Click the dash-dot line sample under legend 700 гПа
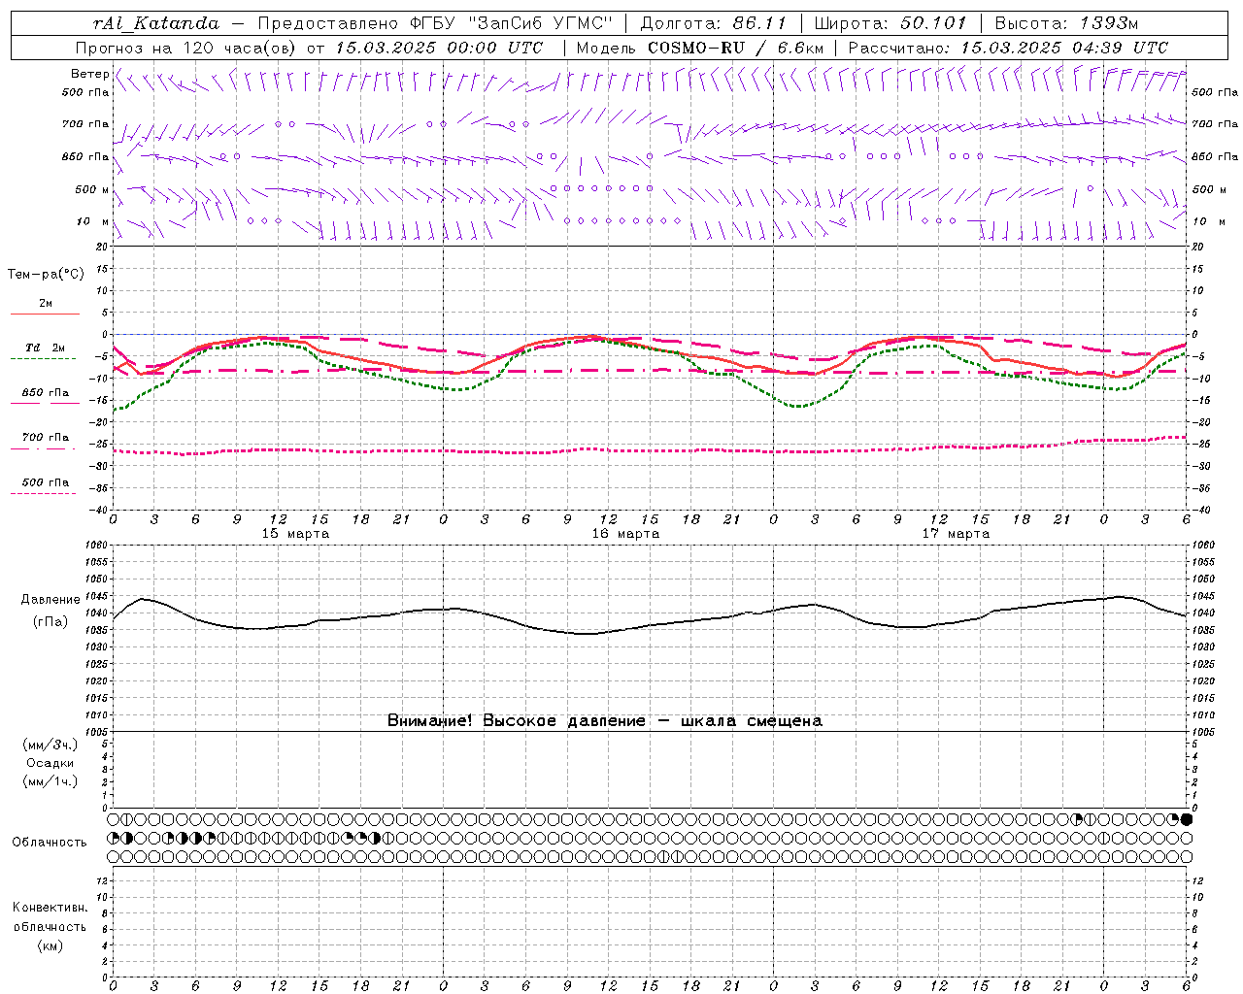 (43, 448)
